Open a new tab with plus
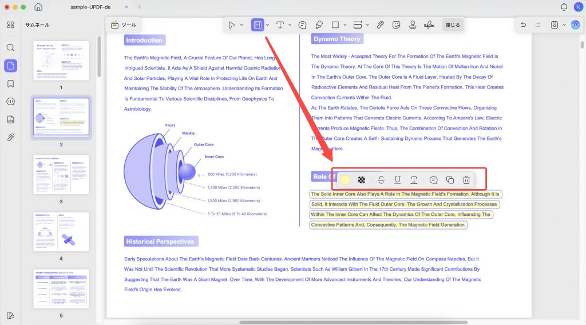The width and height of the screenshot is (586, 325). (140, 7)
